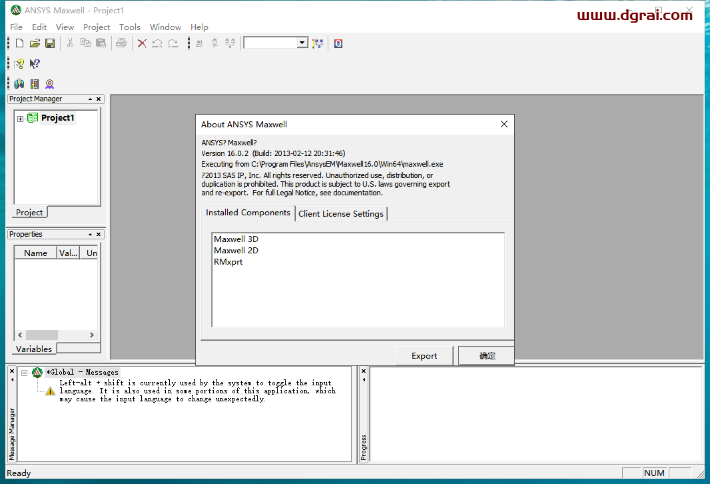Click the network-tree distributed simulation toolbar icon
The image size is (710, 484).
[x=230, y=43]
